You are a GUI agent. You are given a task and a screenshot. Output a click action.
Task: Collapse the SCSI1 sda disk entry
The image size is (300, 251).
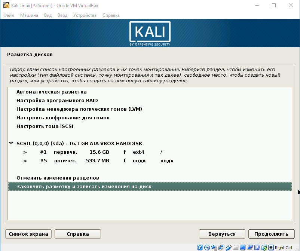coord(11,144)
